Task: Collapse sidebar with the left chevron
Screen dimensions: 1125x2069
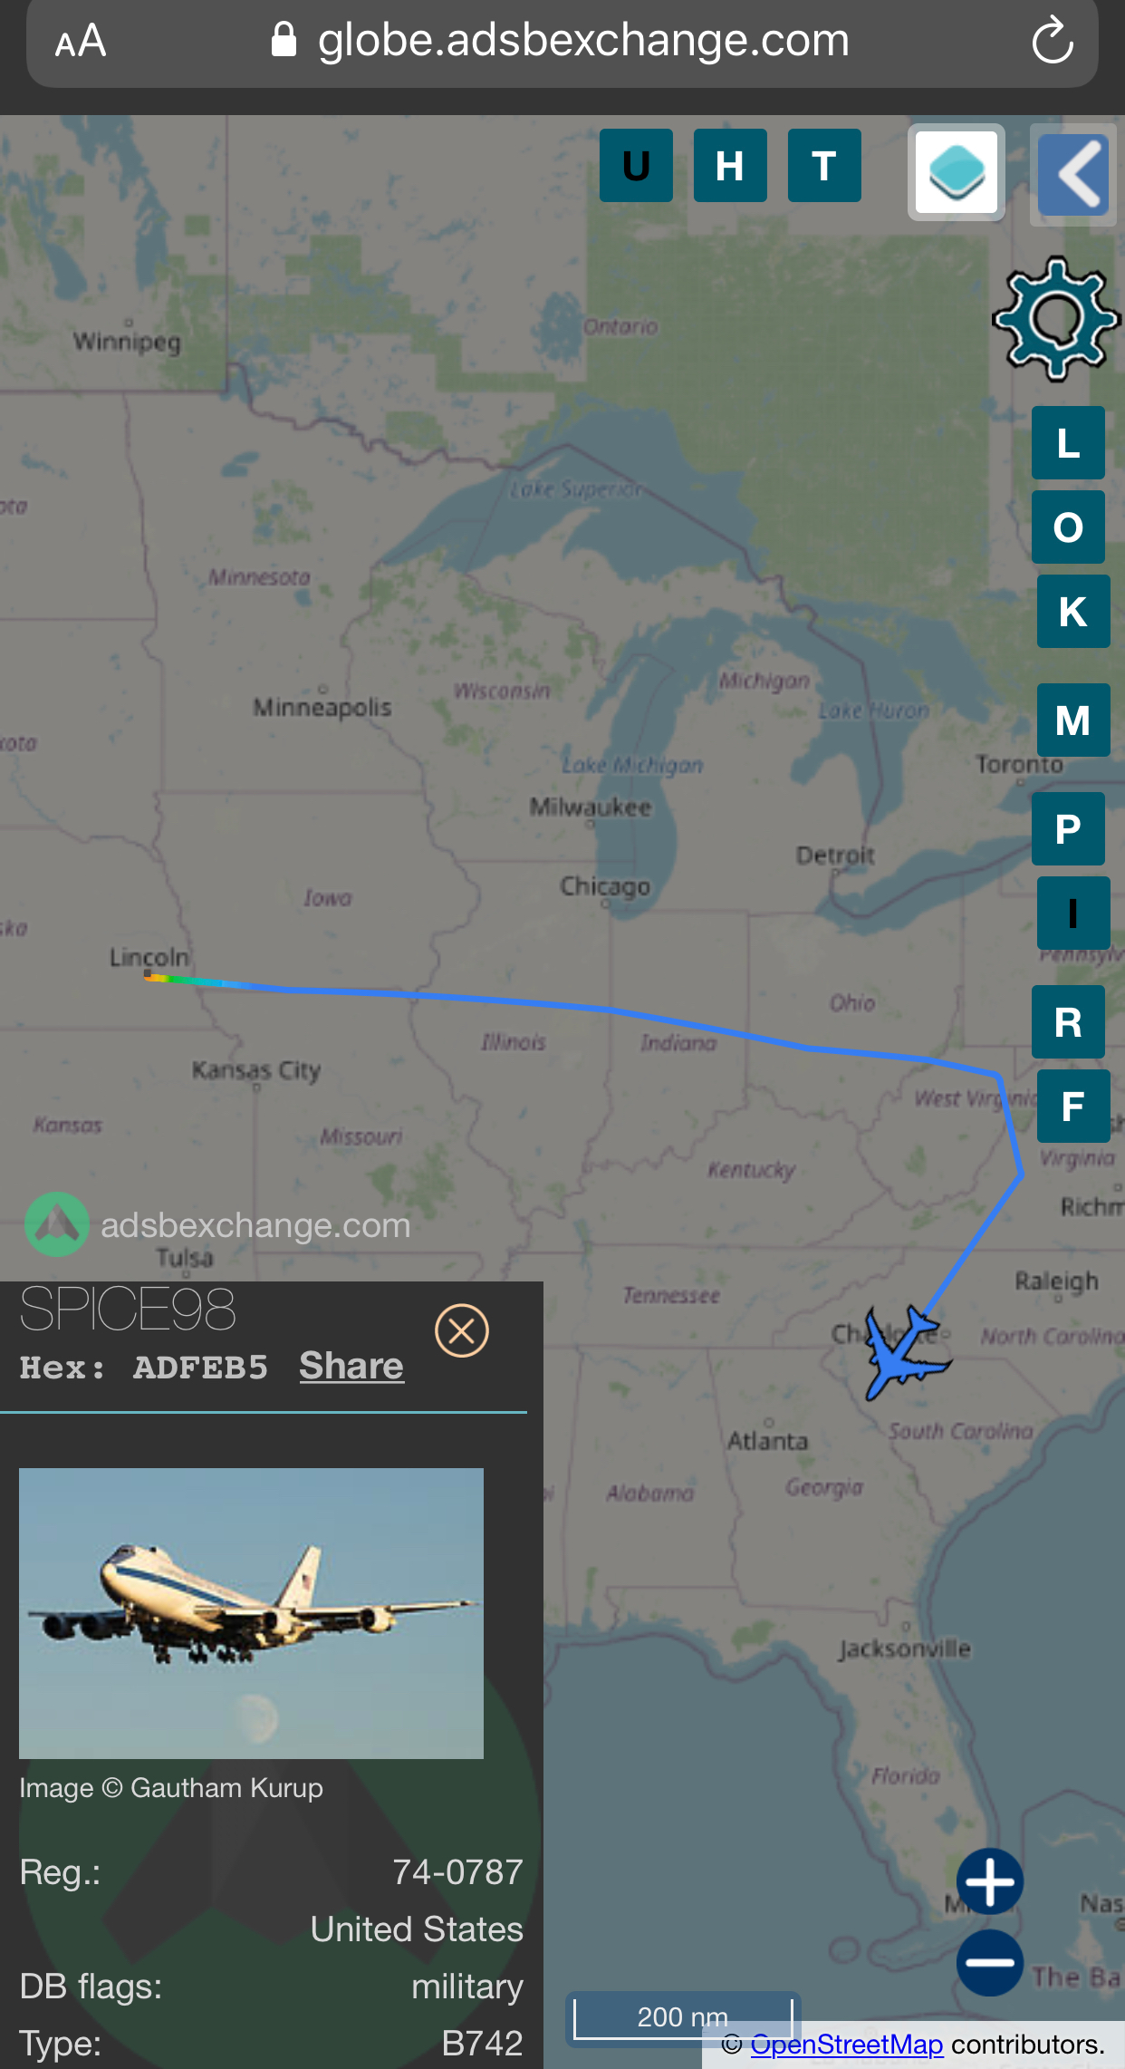Action: [1073, 174]
